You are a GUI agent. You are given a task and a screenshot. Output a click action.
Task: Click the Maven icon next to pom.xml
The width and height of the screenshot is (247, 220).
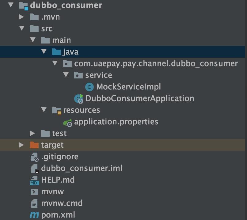(x=34, y=215)
